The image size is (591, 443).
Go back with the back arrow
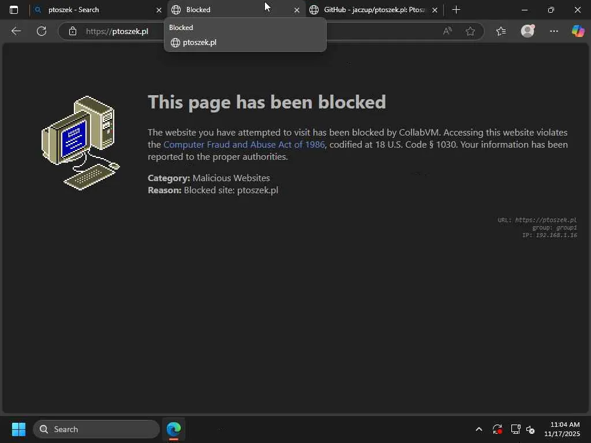tap(16, 31)
